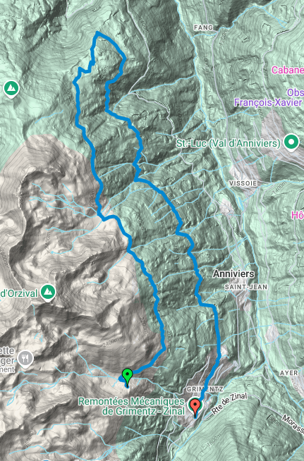The width and height of the screenshot is (304, 461).
Task: Click the northernmost tip of blue route
Action: tap(97, 33)
